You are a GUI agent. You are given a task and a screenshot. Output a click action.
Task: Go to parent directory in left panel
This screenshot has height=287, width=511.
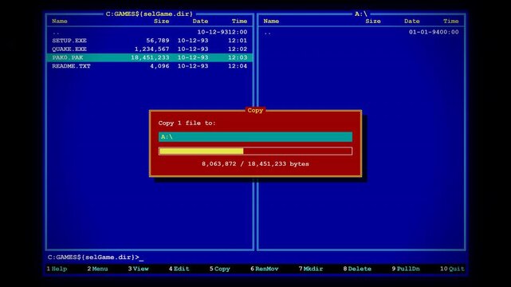click(x=150, y=32)
